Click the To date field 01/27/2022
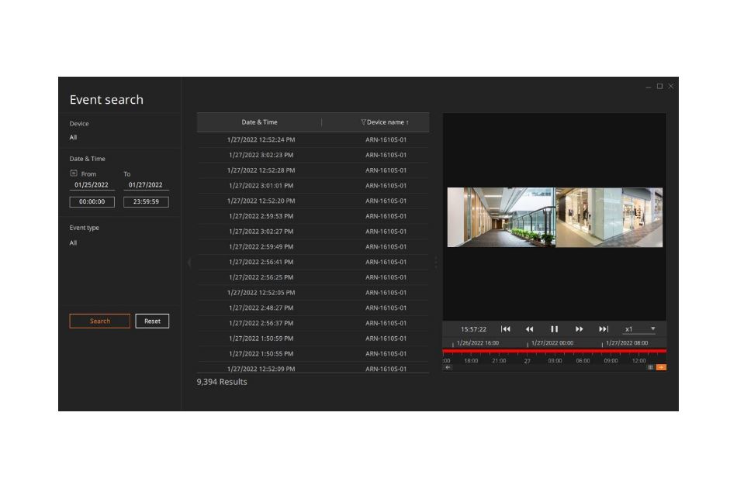This screenshot has width=737, height=488. (146, 185)
